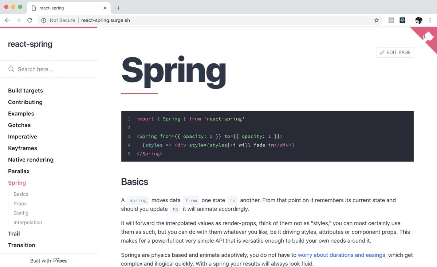Select the react-spring browser tab

(69, 8)
